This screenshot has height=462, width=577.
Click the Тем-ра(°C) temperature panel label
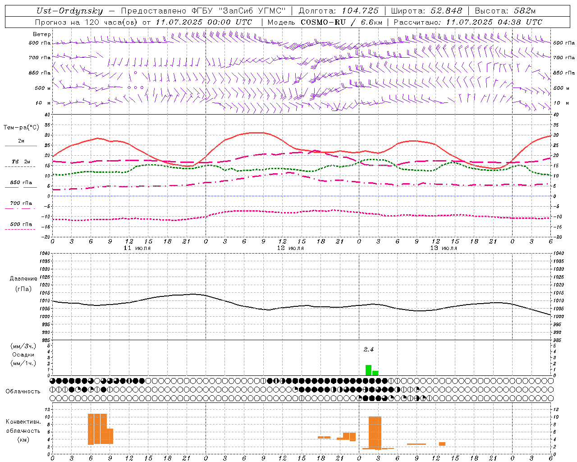[x=22, y=128]
